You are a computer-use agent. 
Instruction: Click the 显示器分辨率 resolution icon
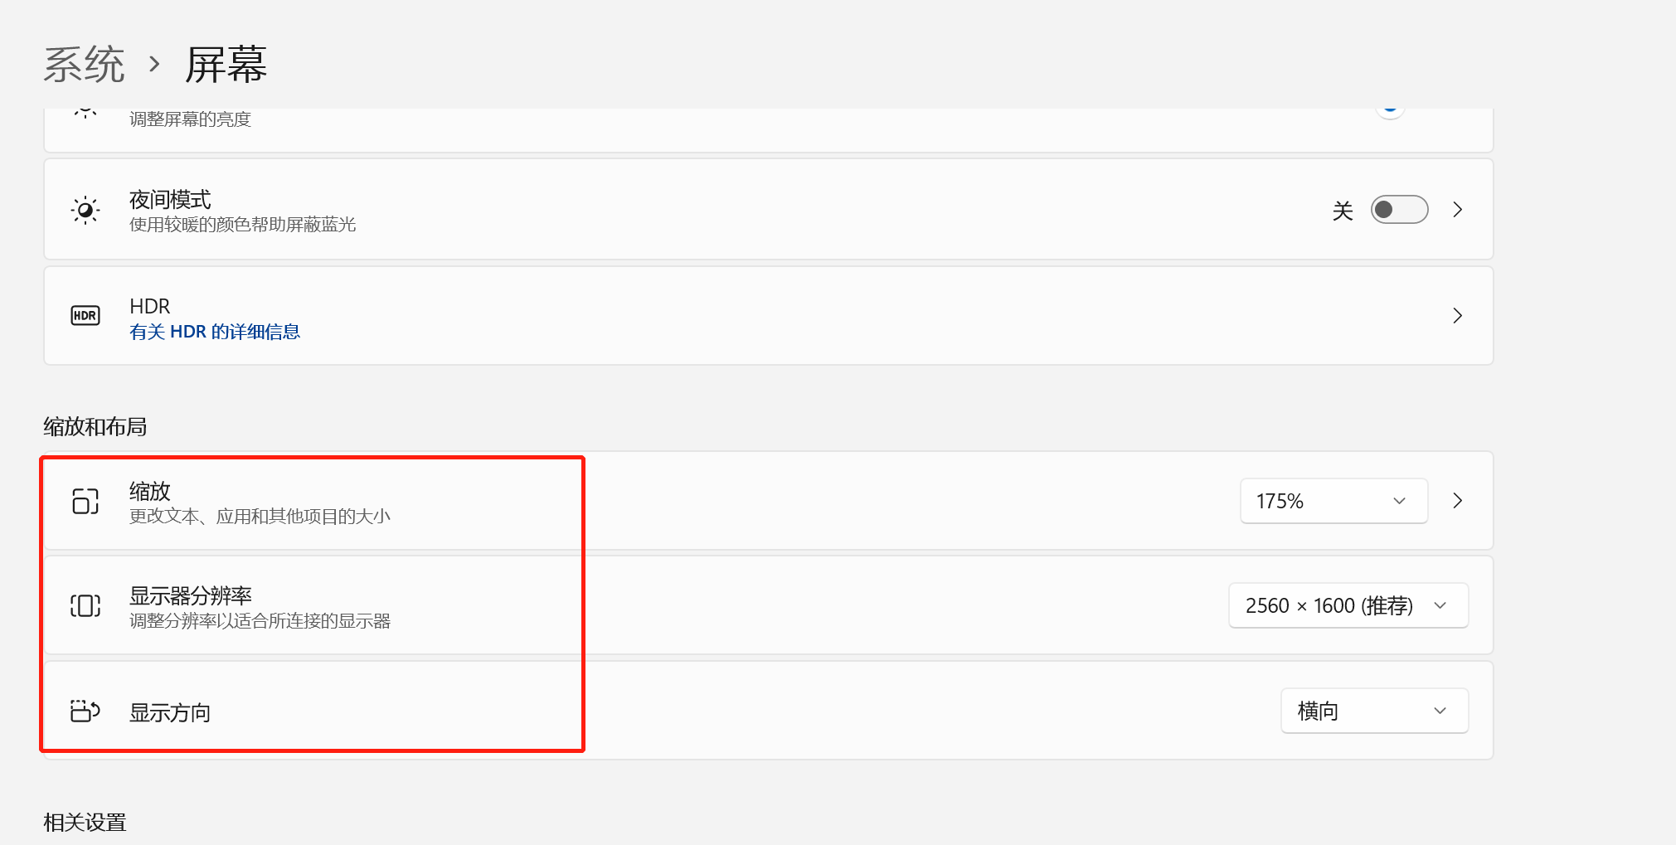(x=85, y=606)
